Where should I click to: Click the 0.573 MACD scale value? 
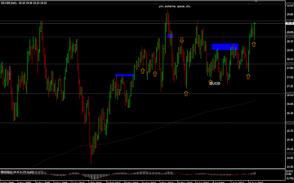289,171
